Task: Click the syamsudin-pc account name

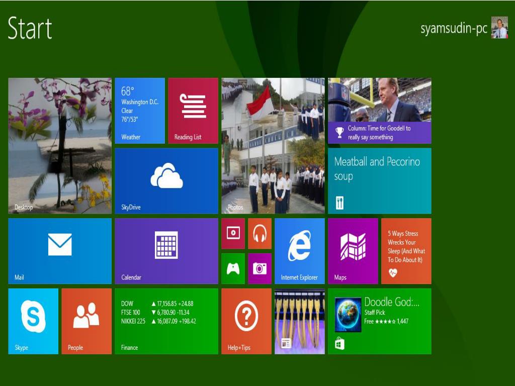Action: point(454,29)
